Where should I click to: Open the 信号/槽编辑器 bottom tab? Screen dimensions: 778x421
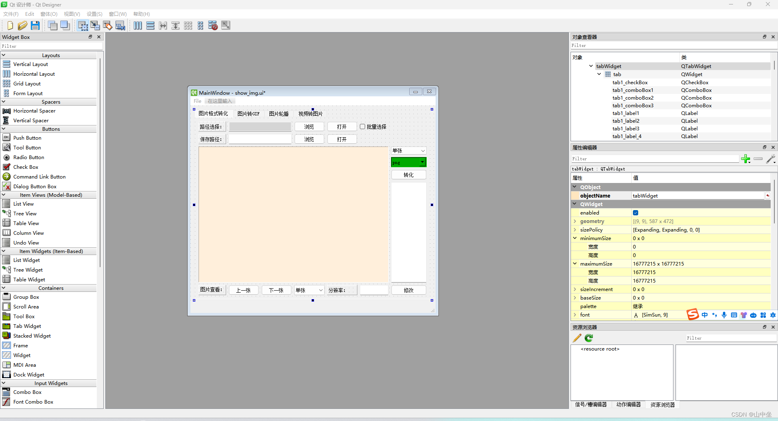(x=591, y=404)
